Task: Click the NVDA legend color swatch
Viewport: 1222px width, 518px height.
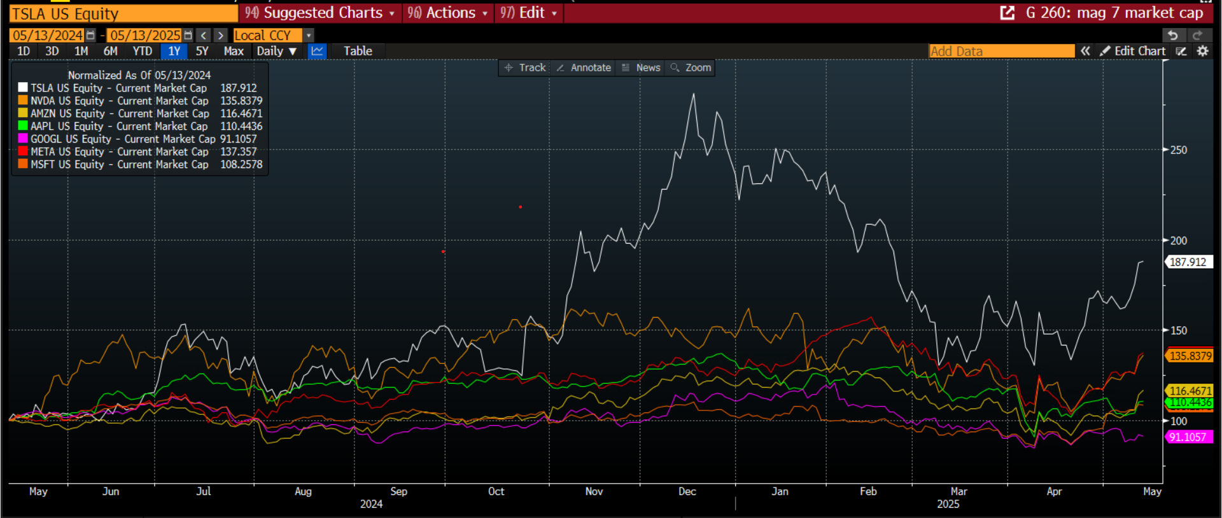Action: pyautogui.click(x=23, y=101)
